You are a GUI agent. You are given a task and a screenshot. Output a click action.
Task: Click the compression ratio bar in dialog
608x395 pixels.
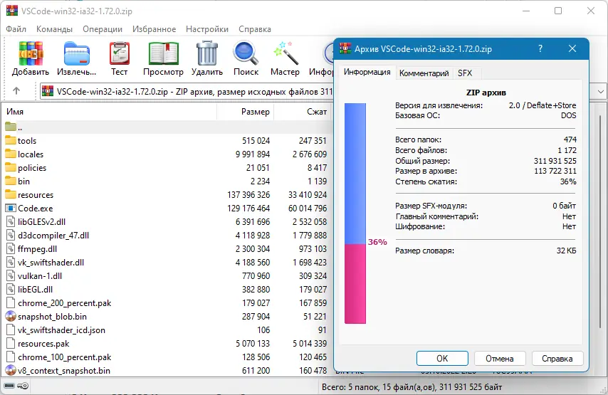[x=355, y=214]
